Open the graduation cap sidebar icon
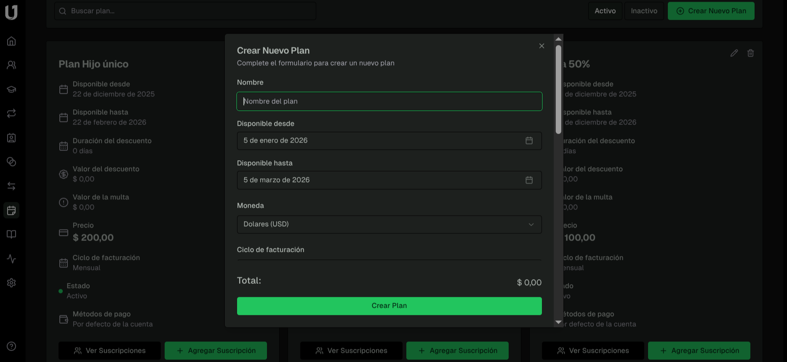Image resolution: width=787 pixels, height=362 pixels. (11, 89)
